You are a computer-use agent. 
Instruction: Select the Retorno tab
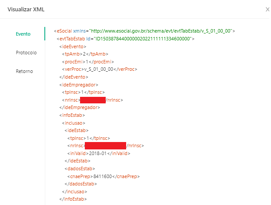tap(24, 71)
